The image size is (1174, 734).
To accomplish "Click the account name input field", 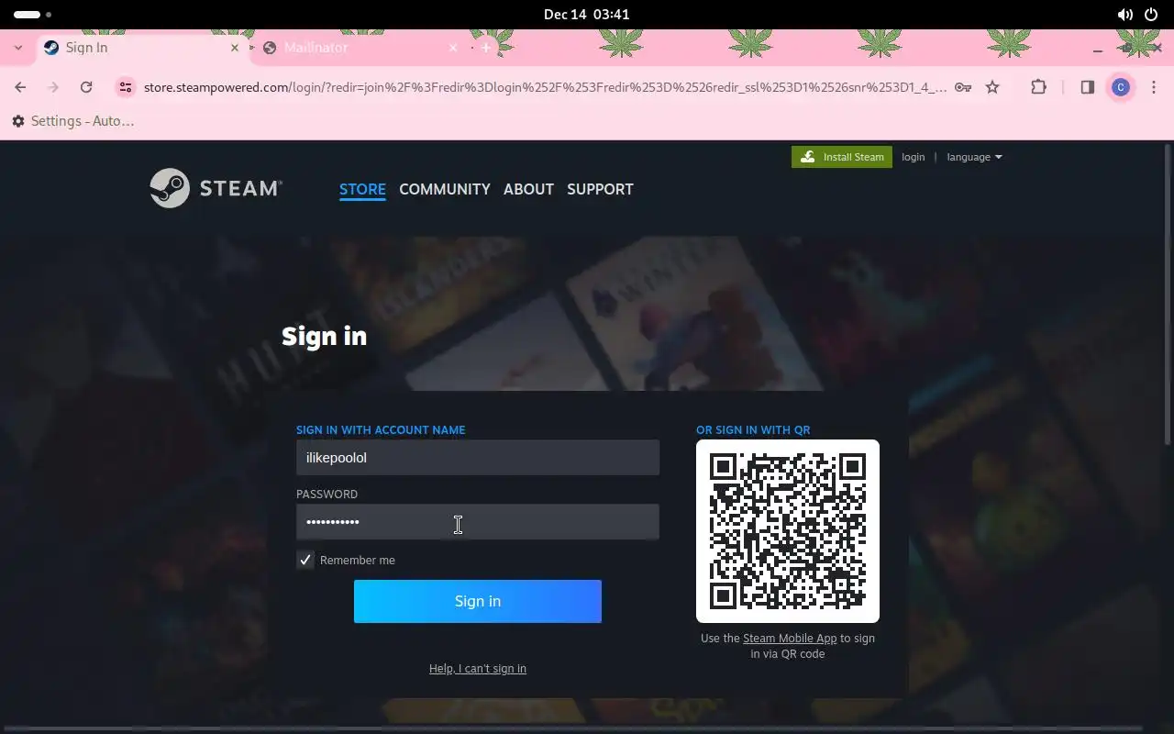I will click(478, 457).
